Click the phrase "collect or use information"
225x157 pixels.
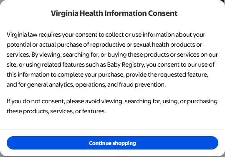click(140, 35)
